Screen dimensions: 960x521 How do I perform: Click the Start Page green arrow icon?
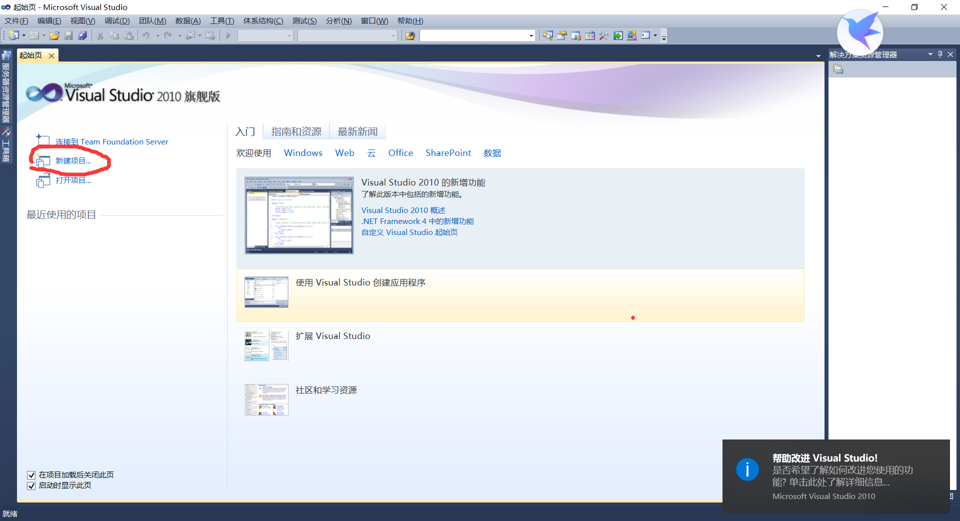click(618, 35)
